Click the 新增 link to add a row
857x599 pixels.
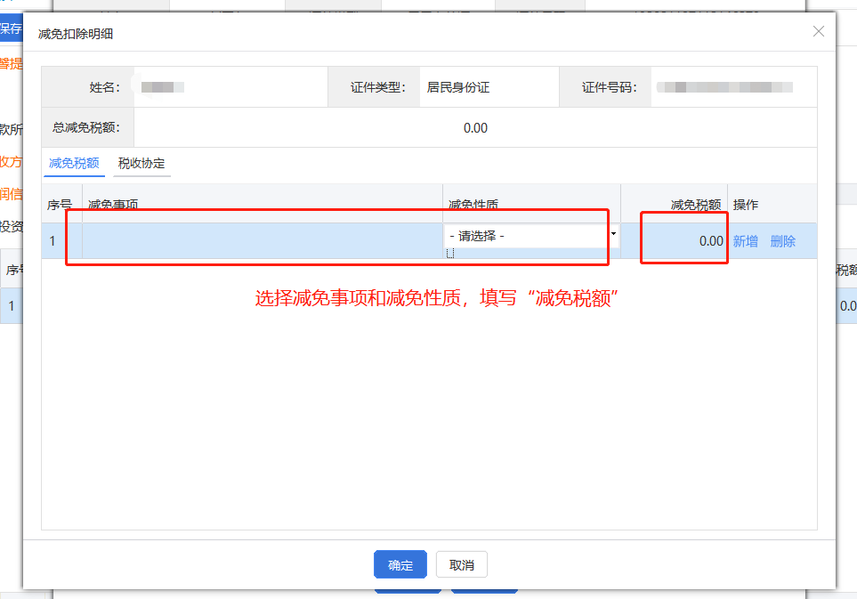point(745,241)
